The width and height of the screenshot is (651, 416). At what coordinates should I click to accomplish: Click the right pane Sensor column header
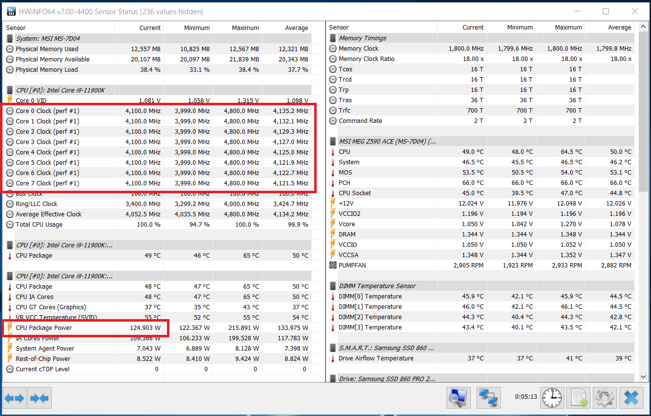[x=382, y=27]
